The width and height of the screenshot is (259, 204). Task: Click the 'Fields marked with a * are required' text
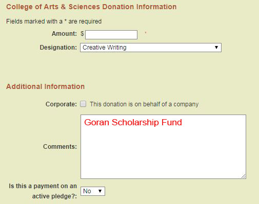pyautogui.click(x=54, y=21)
